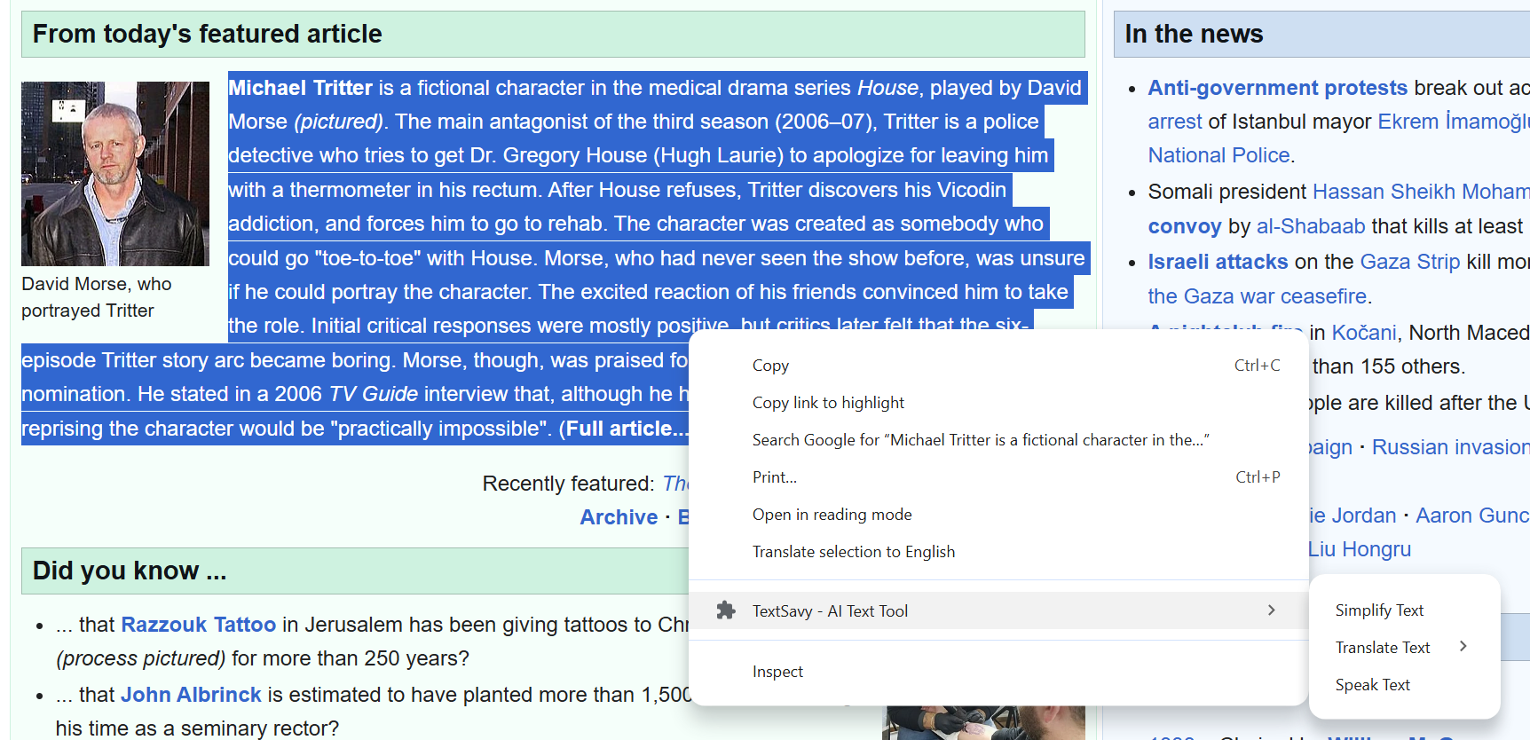Open the Ekrem İmamoğlu link
Image resolution: width=1530 pixels, height=740 pixels.
click(x=1453, y=122)
